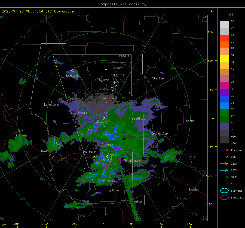
Task: Click the Brooks city label
Action: pos(194,190)
